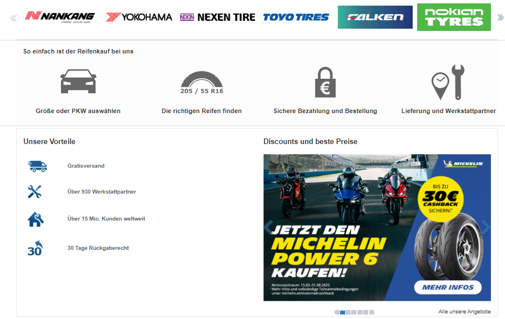
Task: Click "So einfach ist der Reifenkauf bei uns"
Action: pos(78,52)
